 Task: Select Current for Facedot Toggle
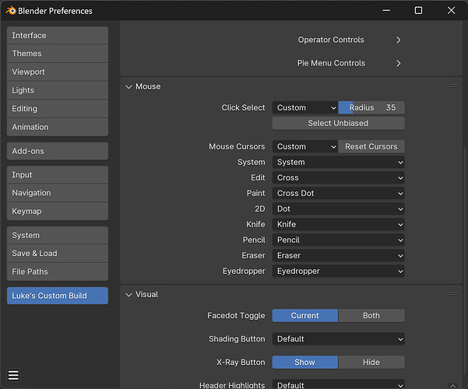click(x=305, y=315)
